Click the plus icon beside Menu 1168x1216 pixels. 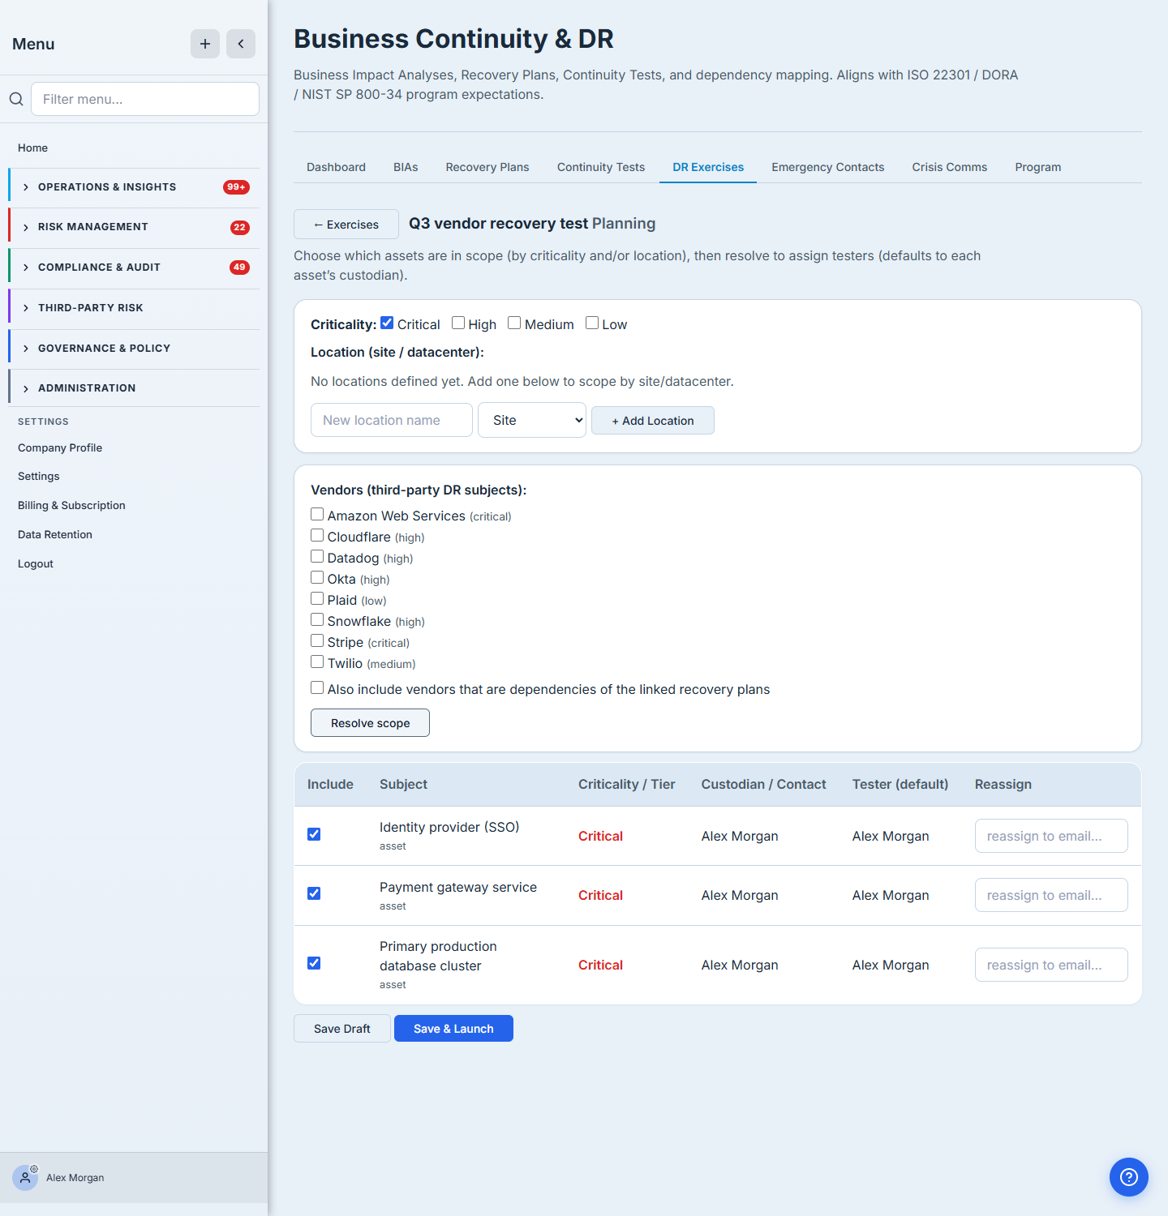[205, 44]
